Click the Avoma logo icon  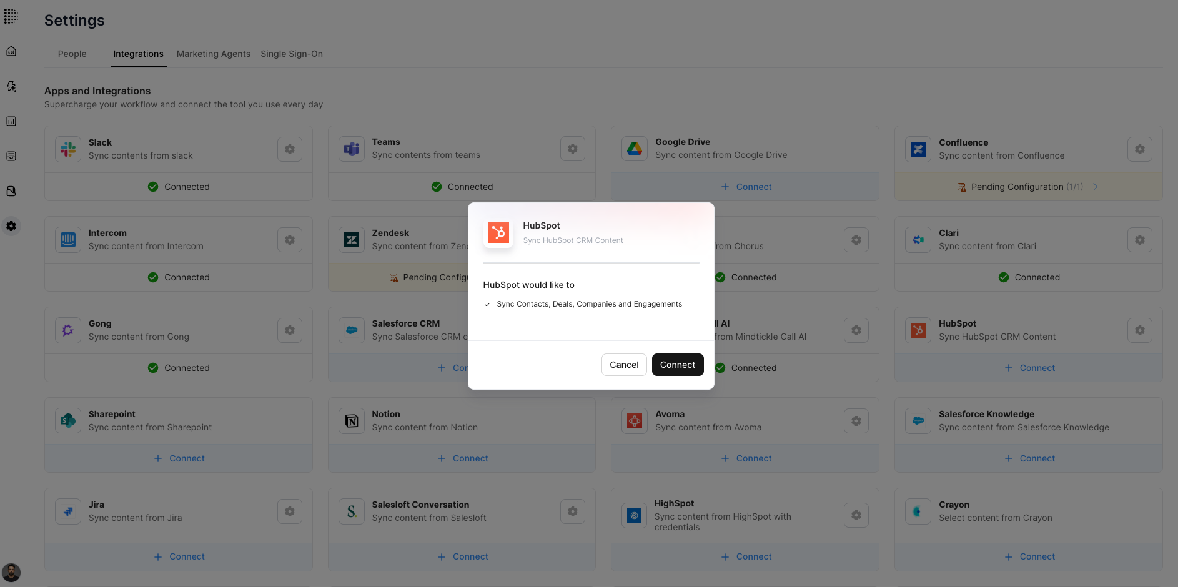coord(635,421)
